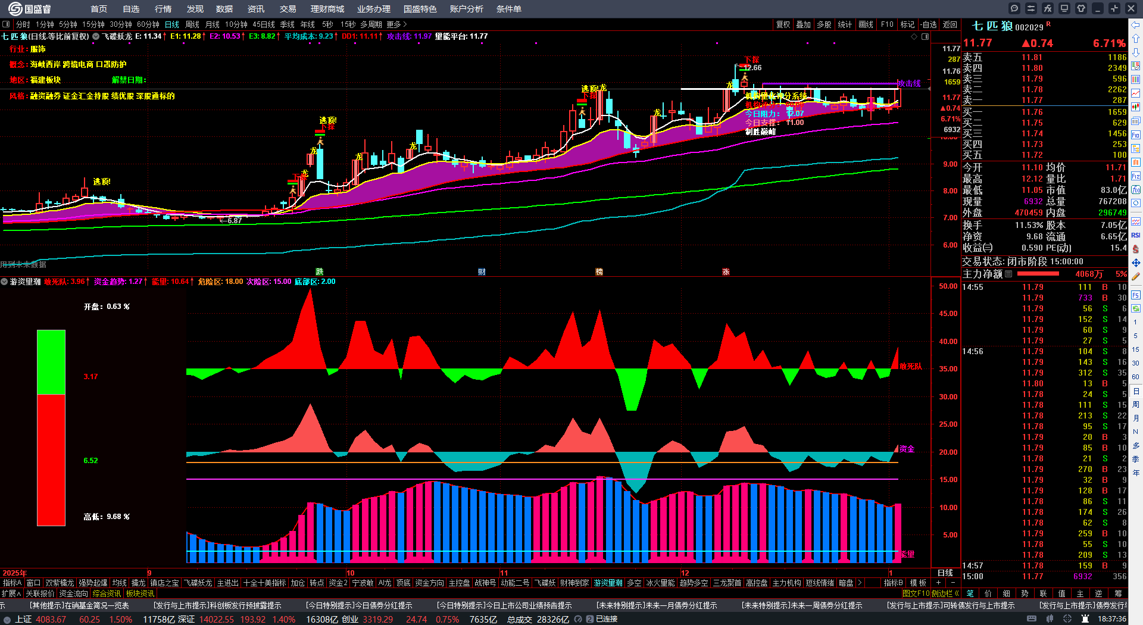1143x625 pixels.
Task: Click the up arrow icon in right sidebar
Action: point(1136,38)
